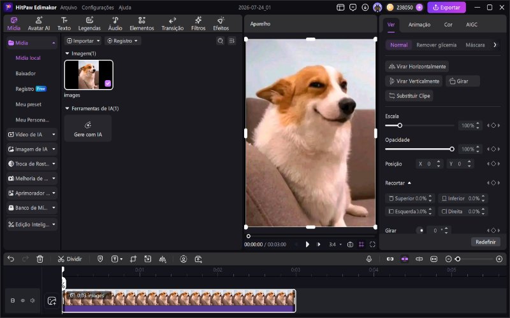The width and height of the screenshot is (510, 318).
Task: Toggle the Recortar keyframe diamond
Action: tap(493, 183)
